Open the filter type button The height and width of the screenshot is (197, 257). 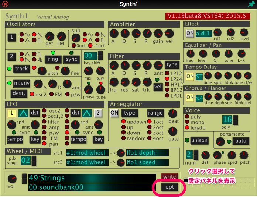click(172, 65)
